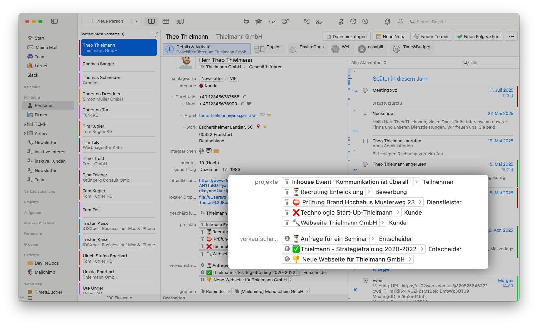This screenshot has width=538, height=326.
Task: Click the theo.thielmann@iosxpert.net email link
Action: tap(228, 116)
